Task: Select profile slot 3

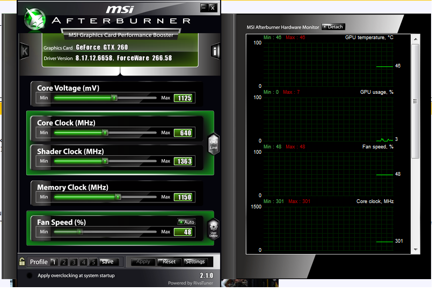Action: 74,262
